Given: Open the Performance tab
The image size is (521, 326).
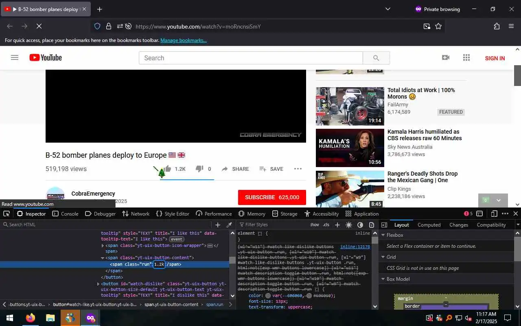Looking at the screenshot, I should pos(214,214).
